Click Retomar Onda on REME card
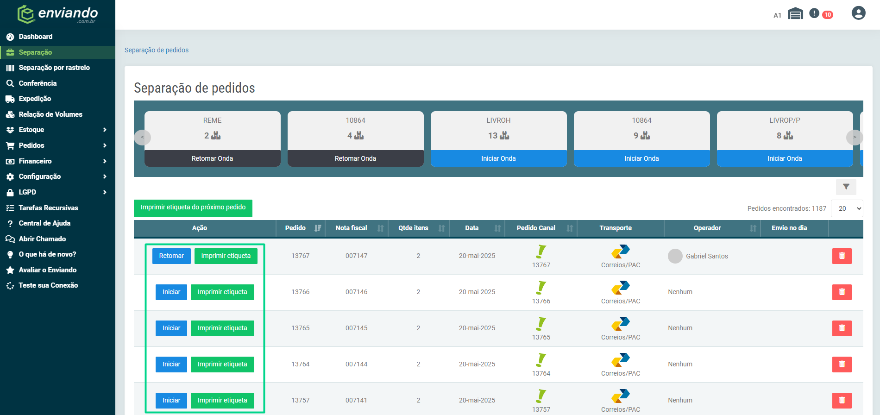Image resolution: width=880 pixels, height=415 pixels. tap(213, 158)
